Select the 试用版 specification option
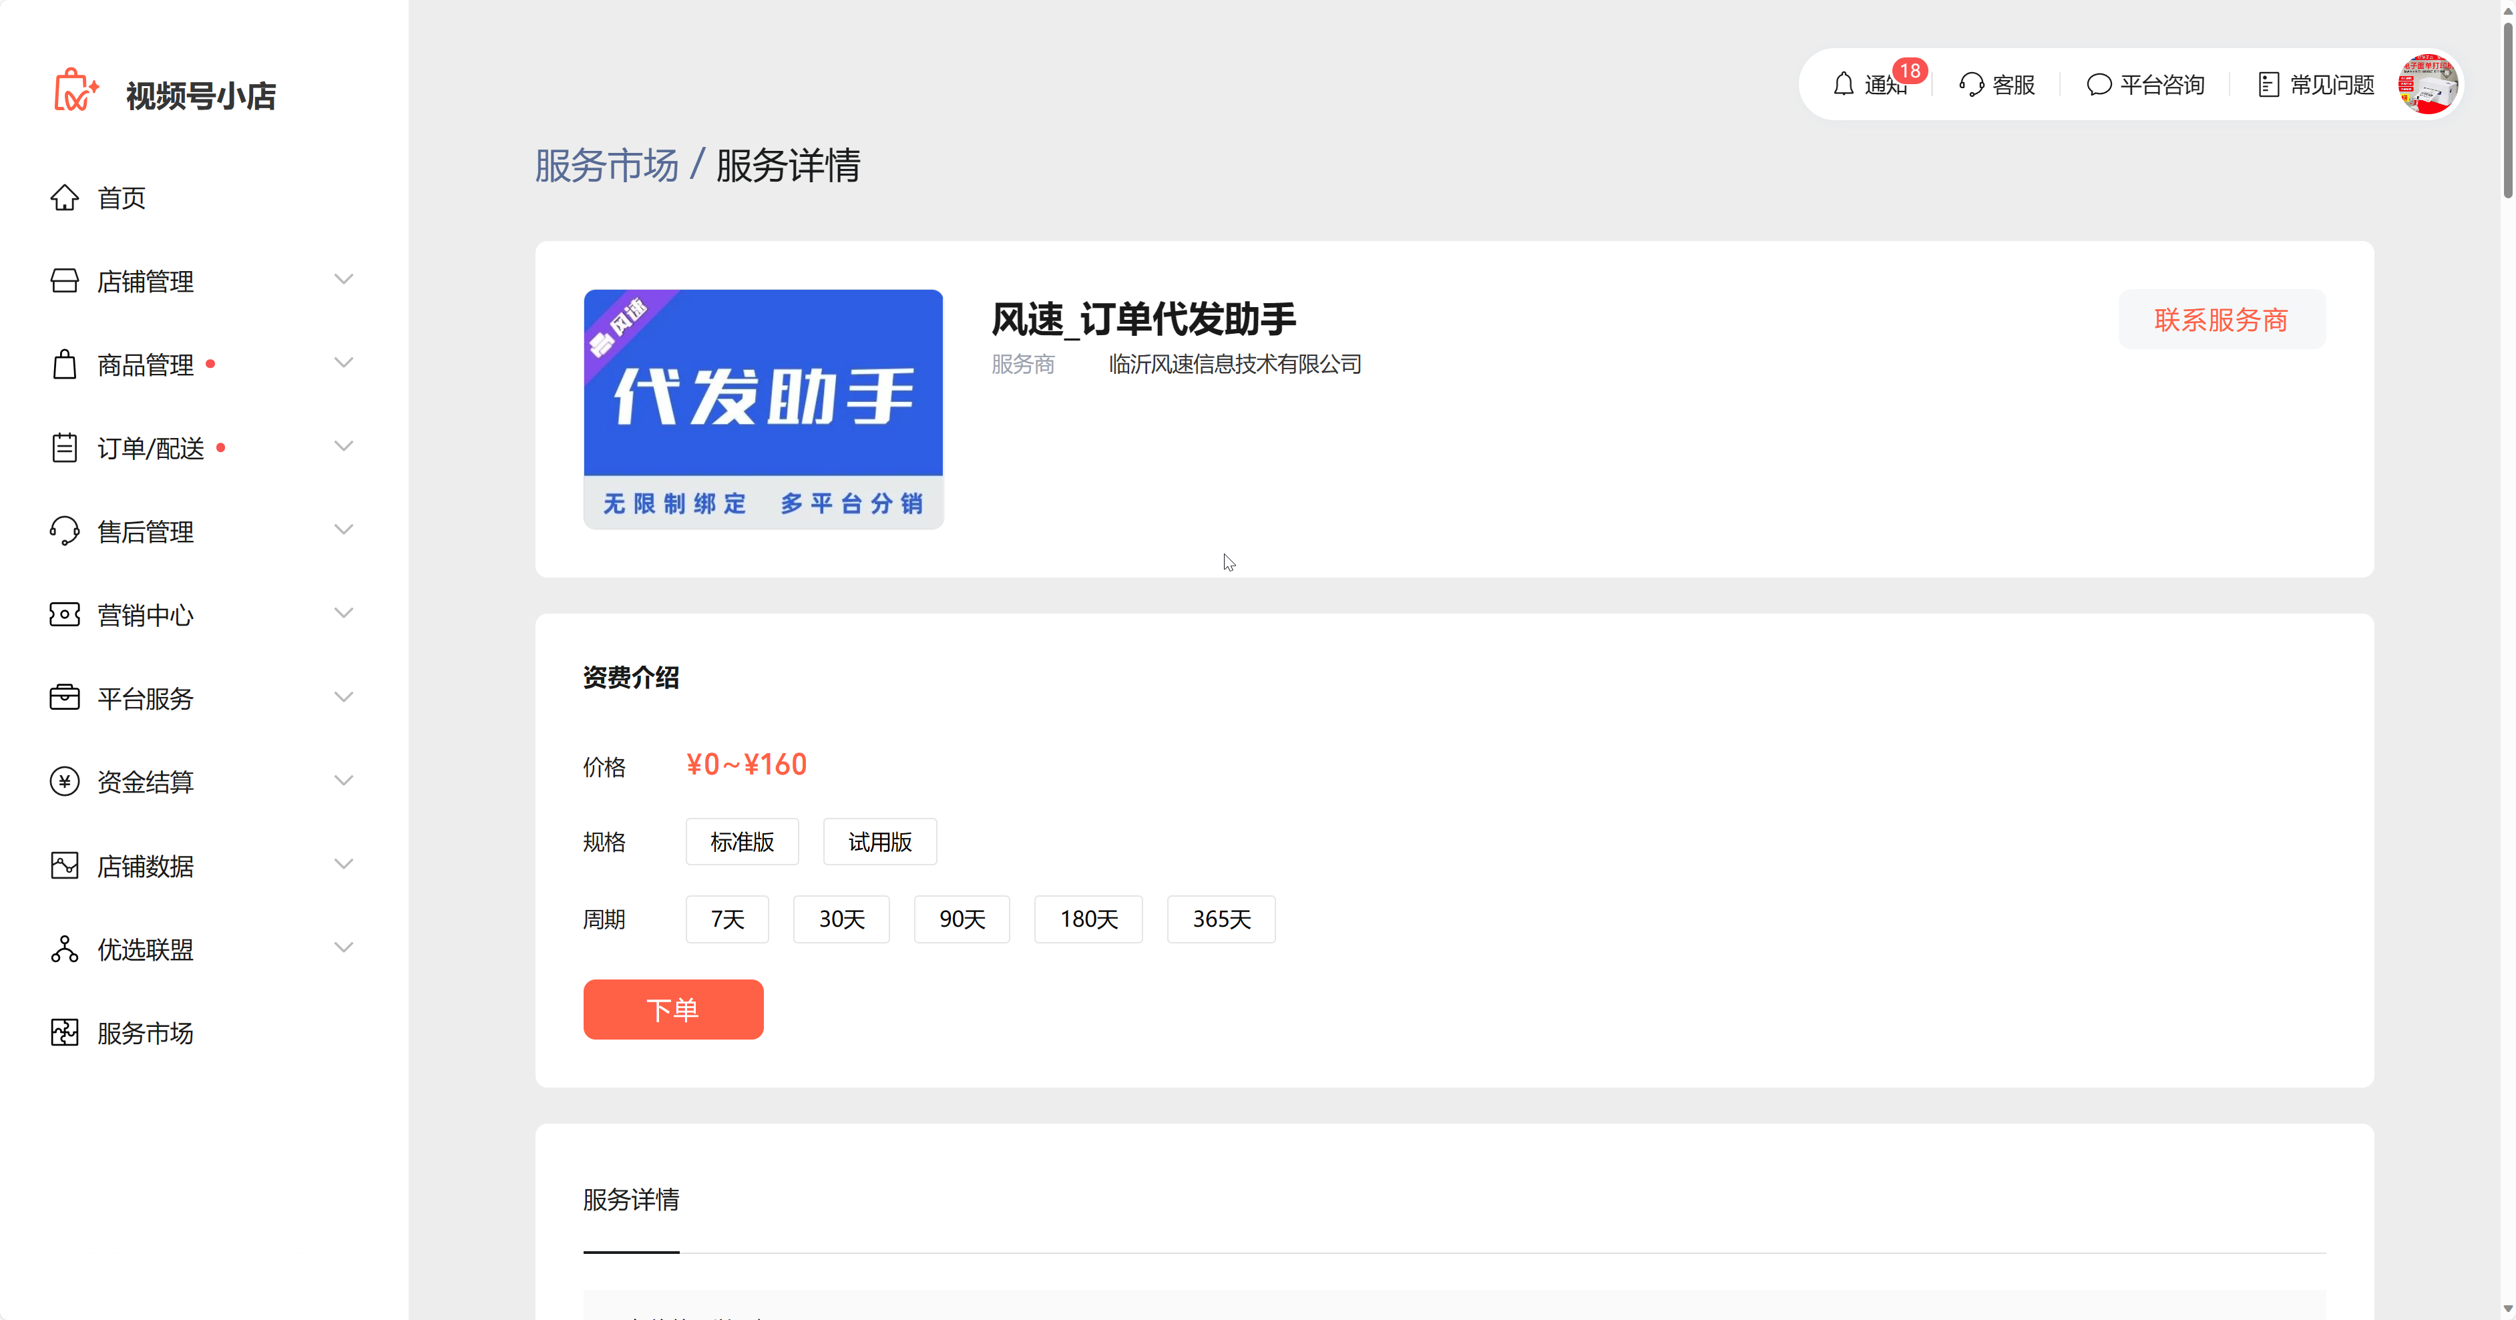Viewport: 2516px width, 1320px height. point(879,841)
